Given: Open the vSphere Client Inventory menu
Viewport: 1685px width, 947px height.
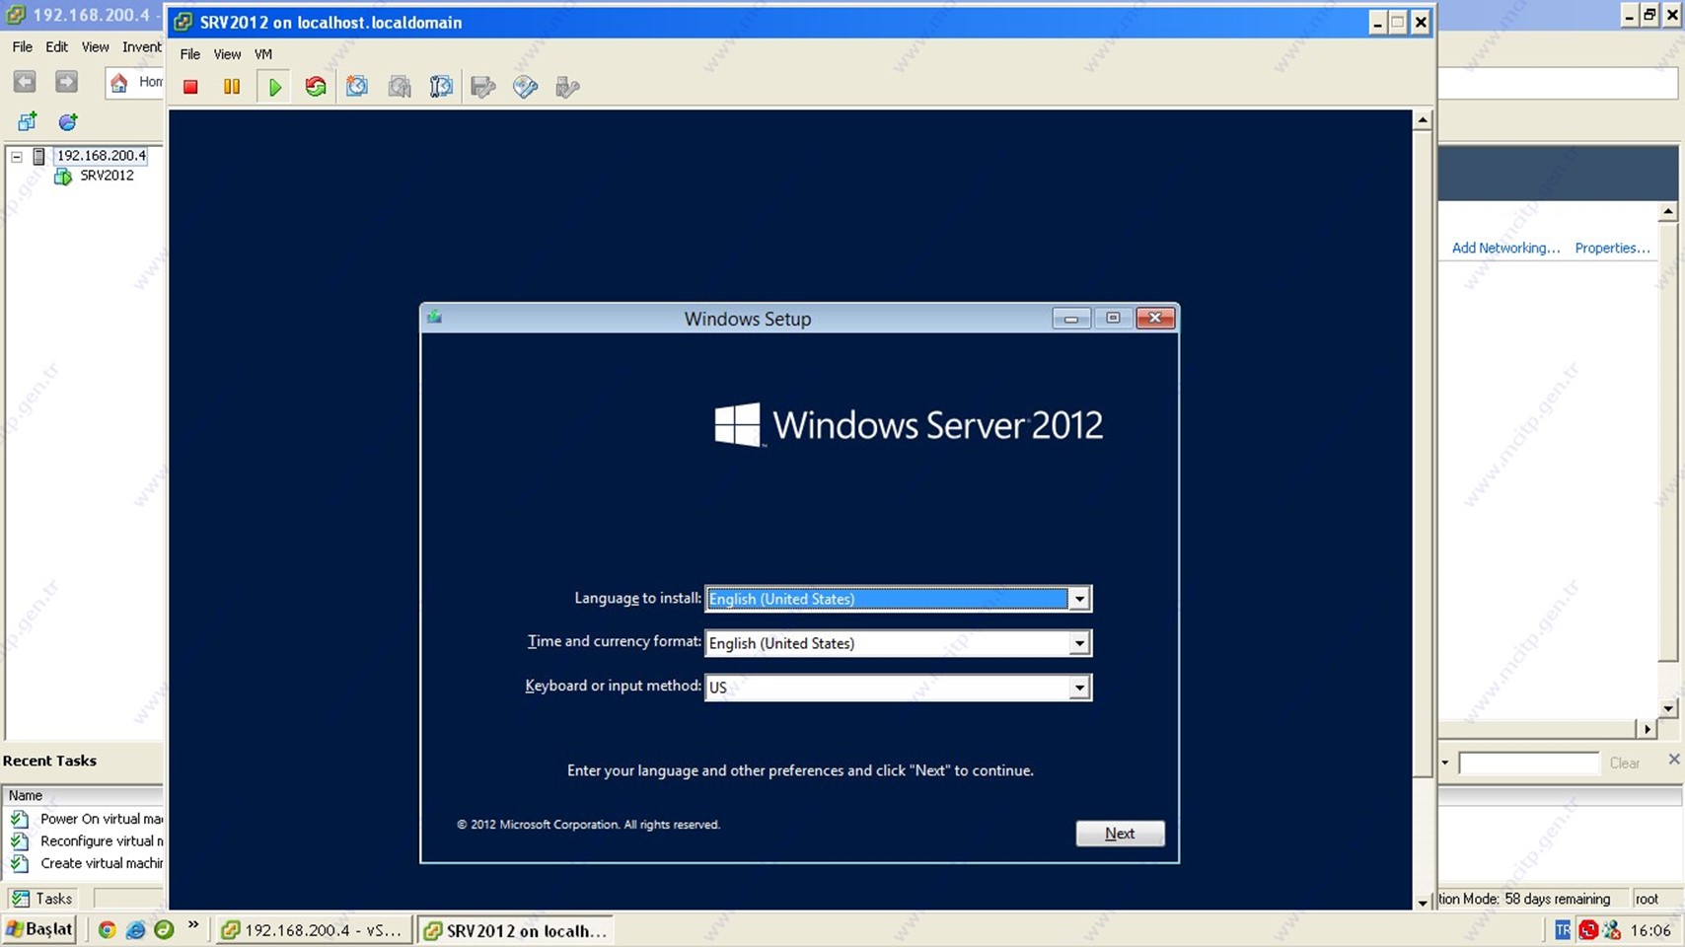Looking at the screenshot, I should point(141,46).
